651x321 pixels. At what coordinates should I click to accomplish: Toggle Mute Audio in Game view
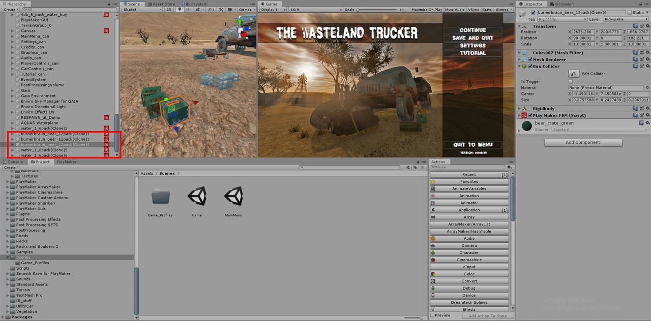pos(455,9)
